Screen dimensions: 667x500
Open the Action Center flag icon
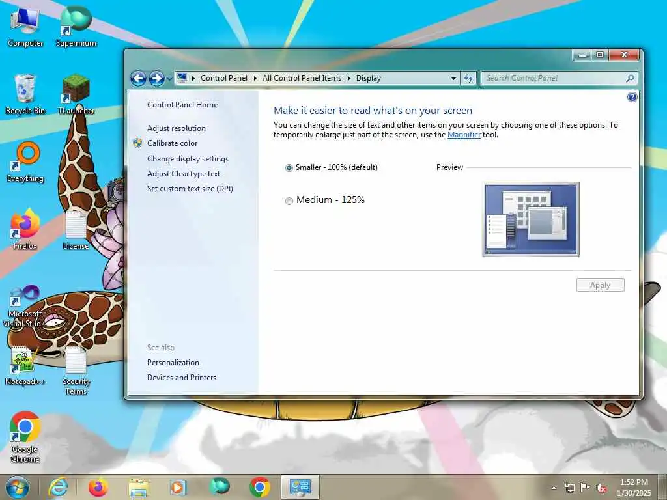586,487
